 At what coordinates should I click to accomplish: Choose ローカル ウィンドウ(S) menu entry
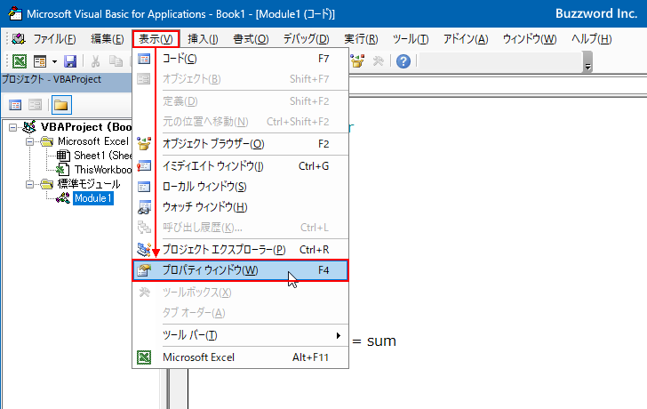tap(241, 187)
